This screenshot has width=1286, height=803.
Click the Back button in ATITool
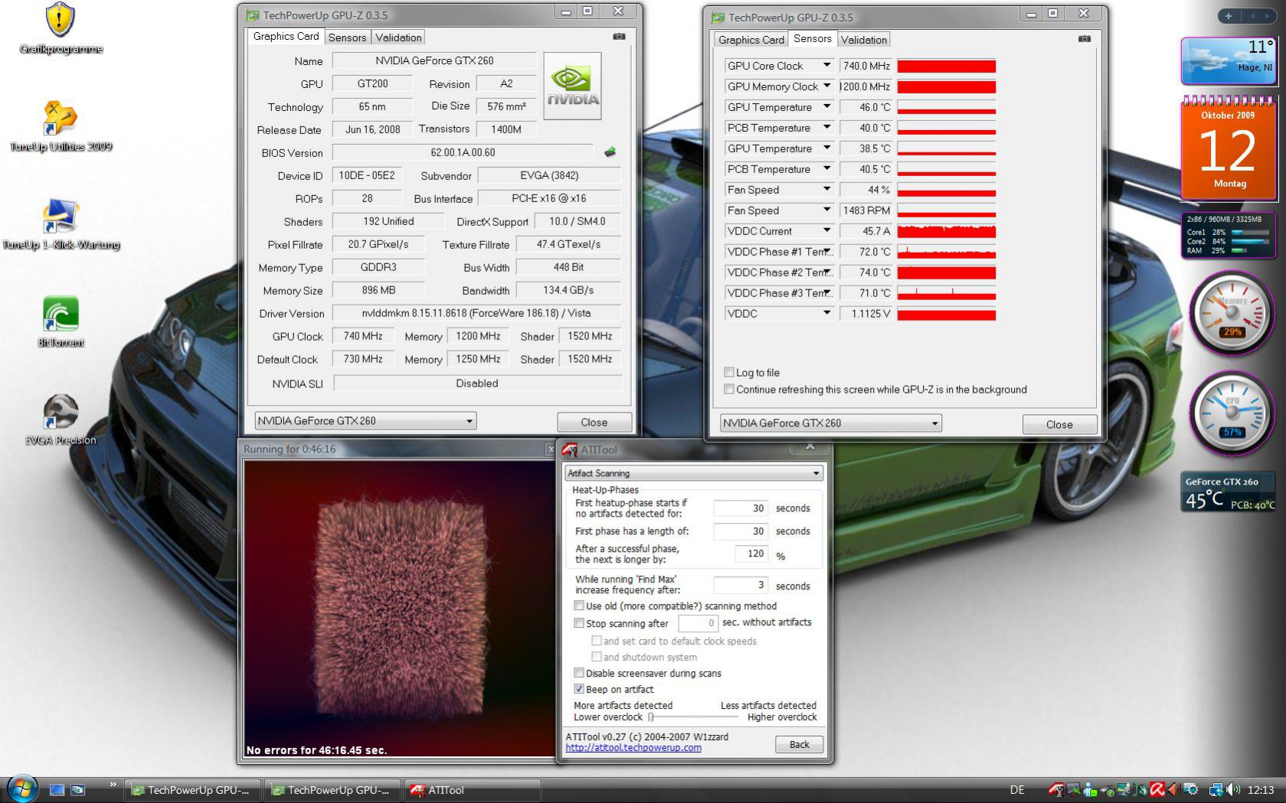799,744
